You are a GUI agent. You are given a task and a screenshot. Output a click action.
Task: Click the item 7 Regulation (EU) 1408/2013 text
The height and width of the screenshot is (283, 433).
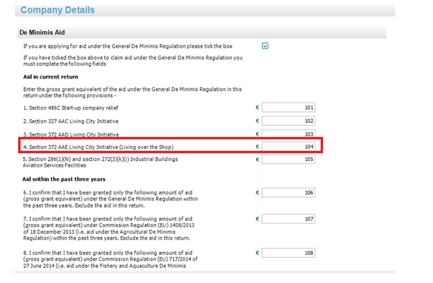109,228
